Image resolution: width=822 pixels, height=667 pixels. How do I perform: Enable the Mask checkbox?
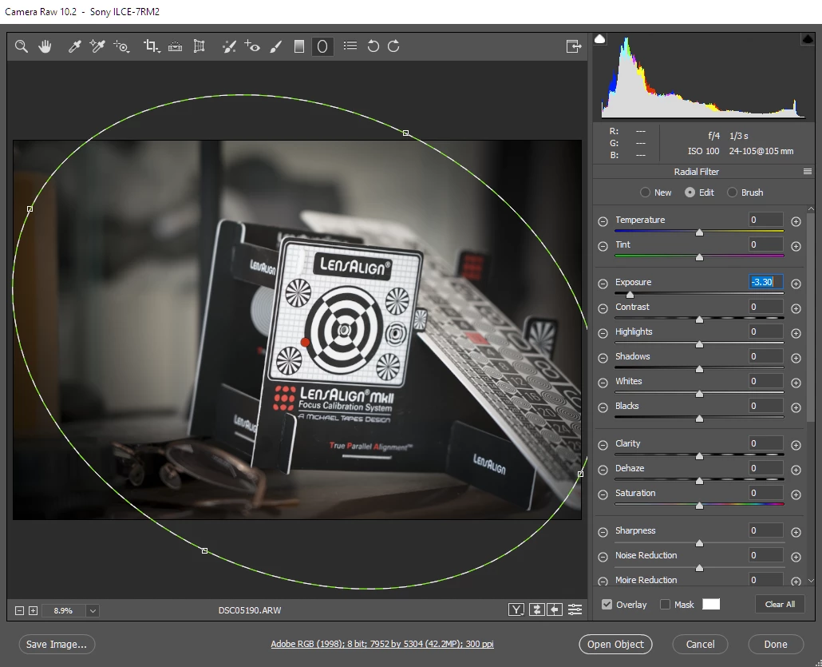(666, 604)
